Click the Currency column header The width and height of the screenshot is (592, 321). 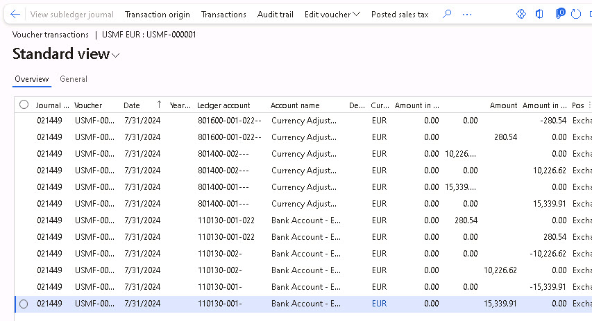click(x=380, y=105)
